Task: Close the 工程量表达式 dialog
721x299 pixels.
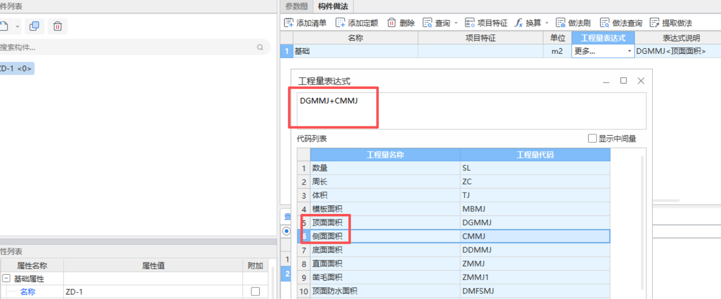Action: tap(641, 81)
